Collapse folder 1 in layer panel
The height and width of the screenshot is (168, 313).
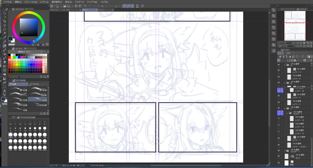[x=285, y=108]
